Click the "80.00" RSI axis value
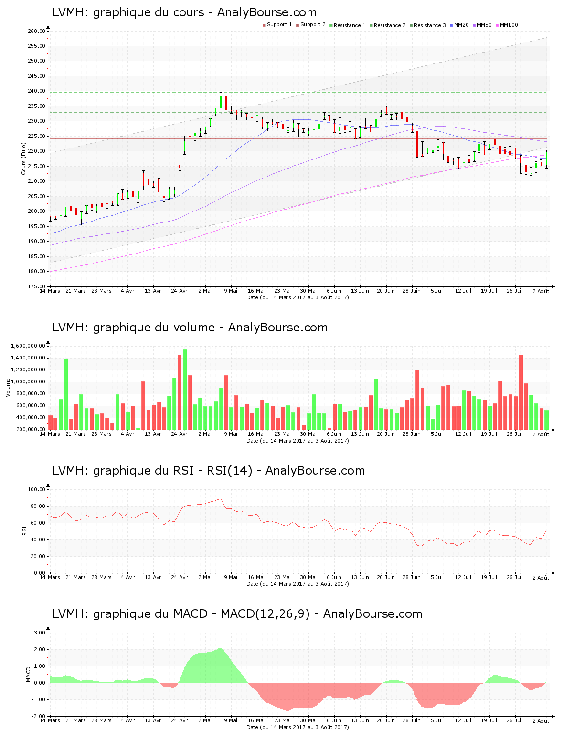The image size is (573, 740). 38,506
